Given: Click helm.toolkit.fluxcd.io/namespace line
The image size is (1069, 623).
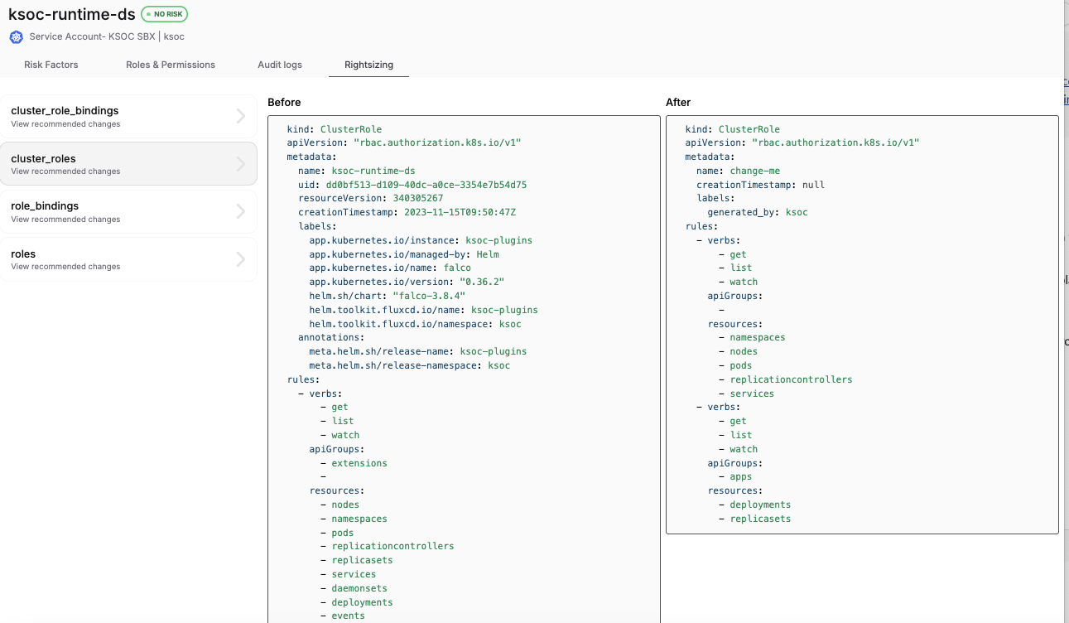Looking at the screenshot, I should (416, 324).
